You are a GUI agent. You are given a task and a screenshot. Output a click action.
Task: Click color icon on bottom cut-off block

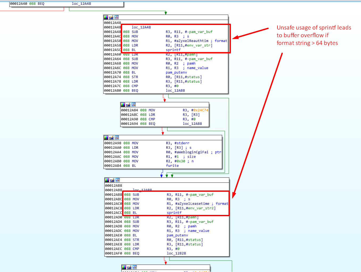(x=124, y=267)
